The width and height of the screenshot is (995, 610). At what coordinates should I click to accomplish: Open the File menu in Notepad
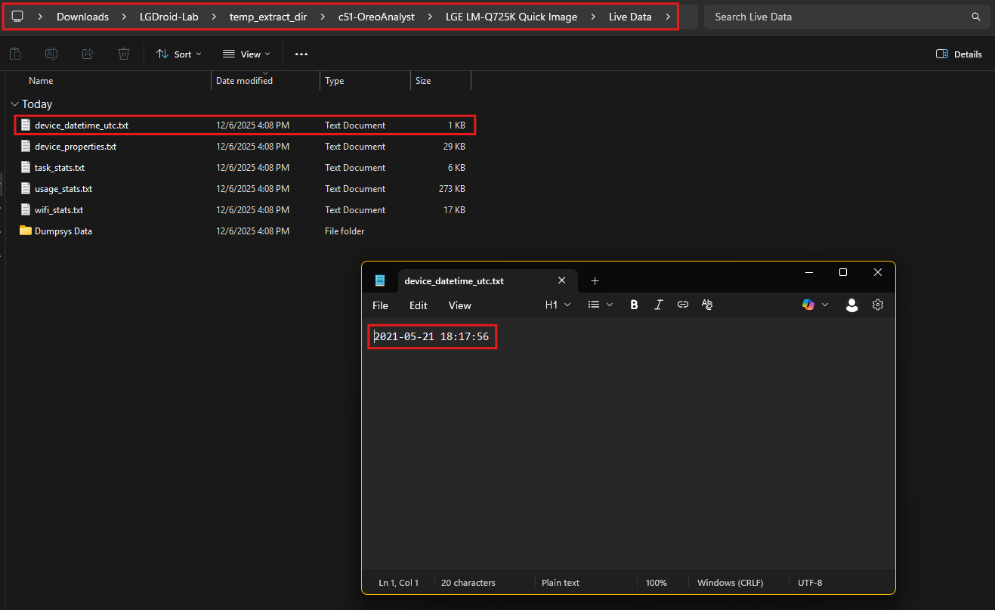380,305
